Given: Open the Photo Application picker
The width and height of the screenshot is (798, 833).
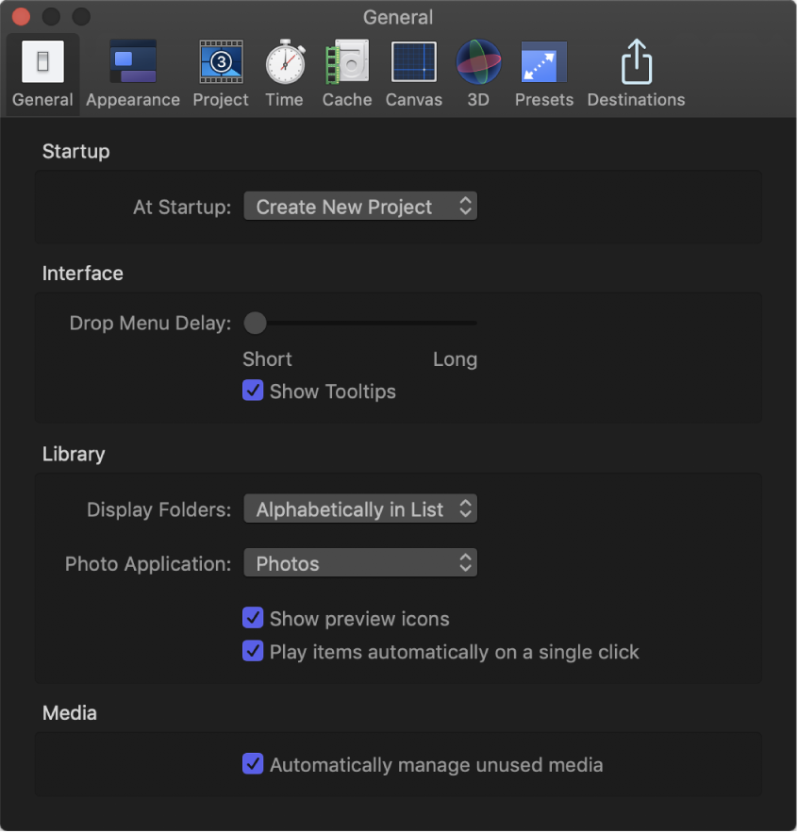Looking at the screenshot, I should click(360, 563).
